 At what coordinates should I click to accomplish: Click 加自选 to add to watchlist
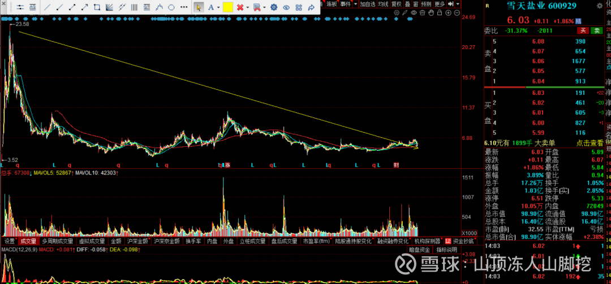[x=368, y=4]
